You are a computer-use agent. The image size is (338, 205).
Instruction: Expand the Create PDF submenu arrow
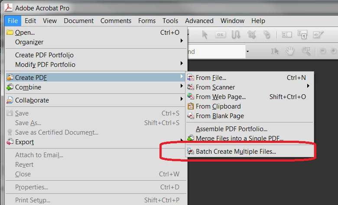[x=182, y=76]
